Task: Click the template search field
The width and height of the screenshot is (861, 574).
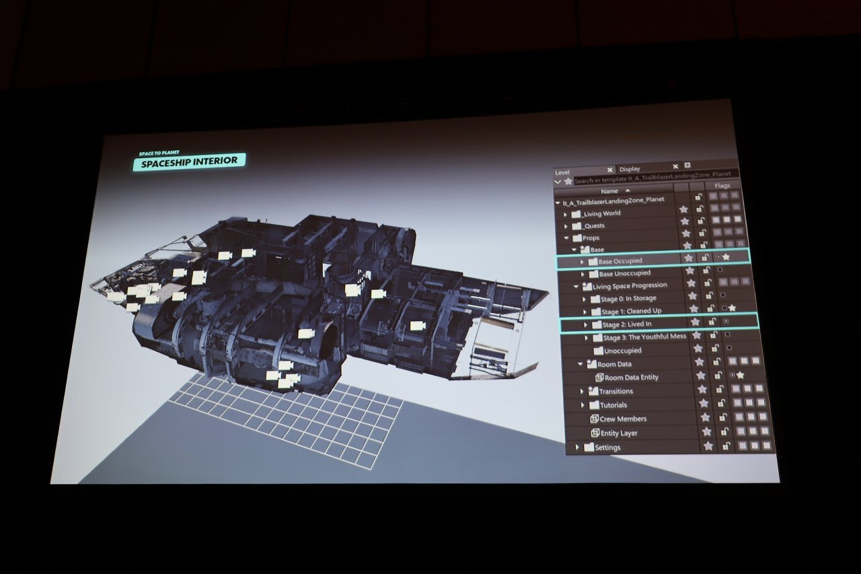Action: point(657,177)
